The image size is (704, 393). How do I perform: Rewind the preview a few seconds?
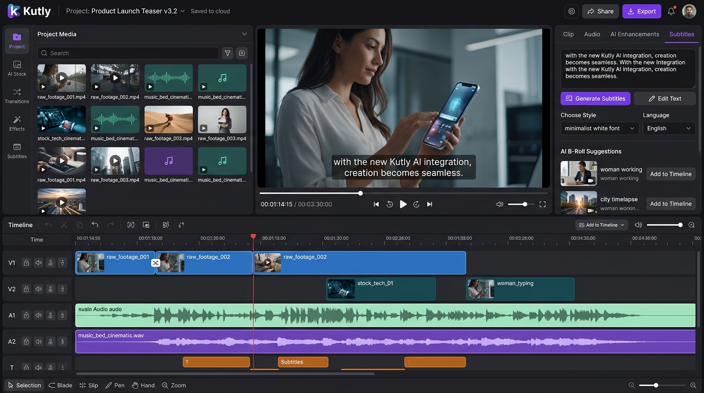pyautogui.click(x=390, y=204)
